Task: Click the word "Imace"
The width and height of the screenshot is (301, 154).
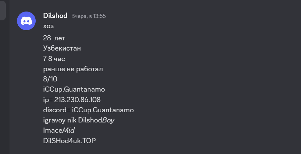Action: click(x=52, y=130)
